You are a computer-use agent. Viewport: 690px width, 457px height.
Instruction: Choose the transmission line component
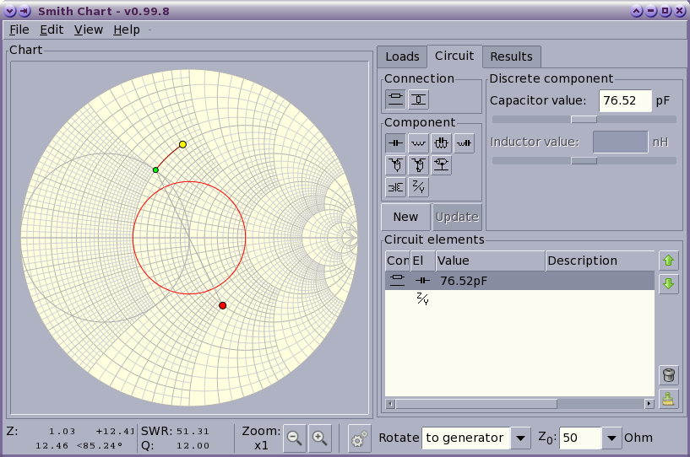click(441, 165)
